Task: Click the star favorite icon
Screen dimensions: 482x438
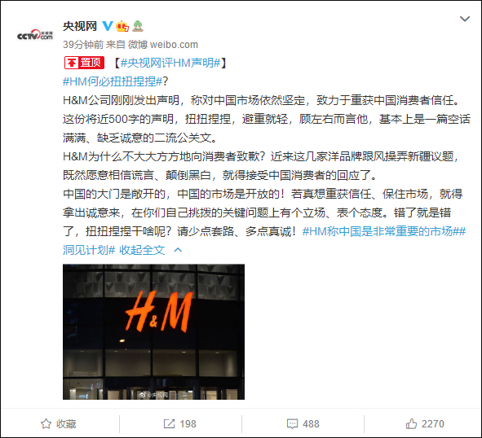Action: [46, 424]
